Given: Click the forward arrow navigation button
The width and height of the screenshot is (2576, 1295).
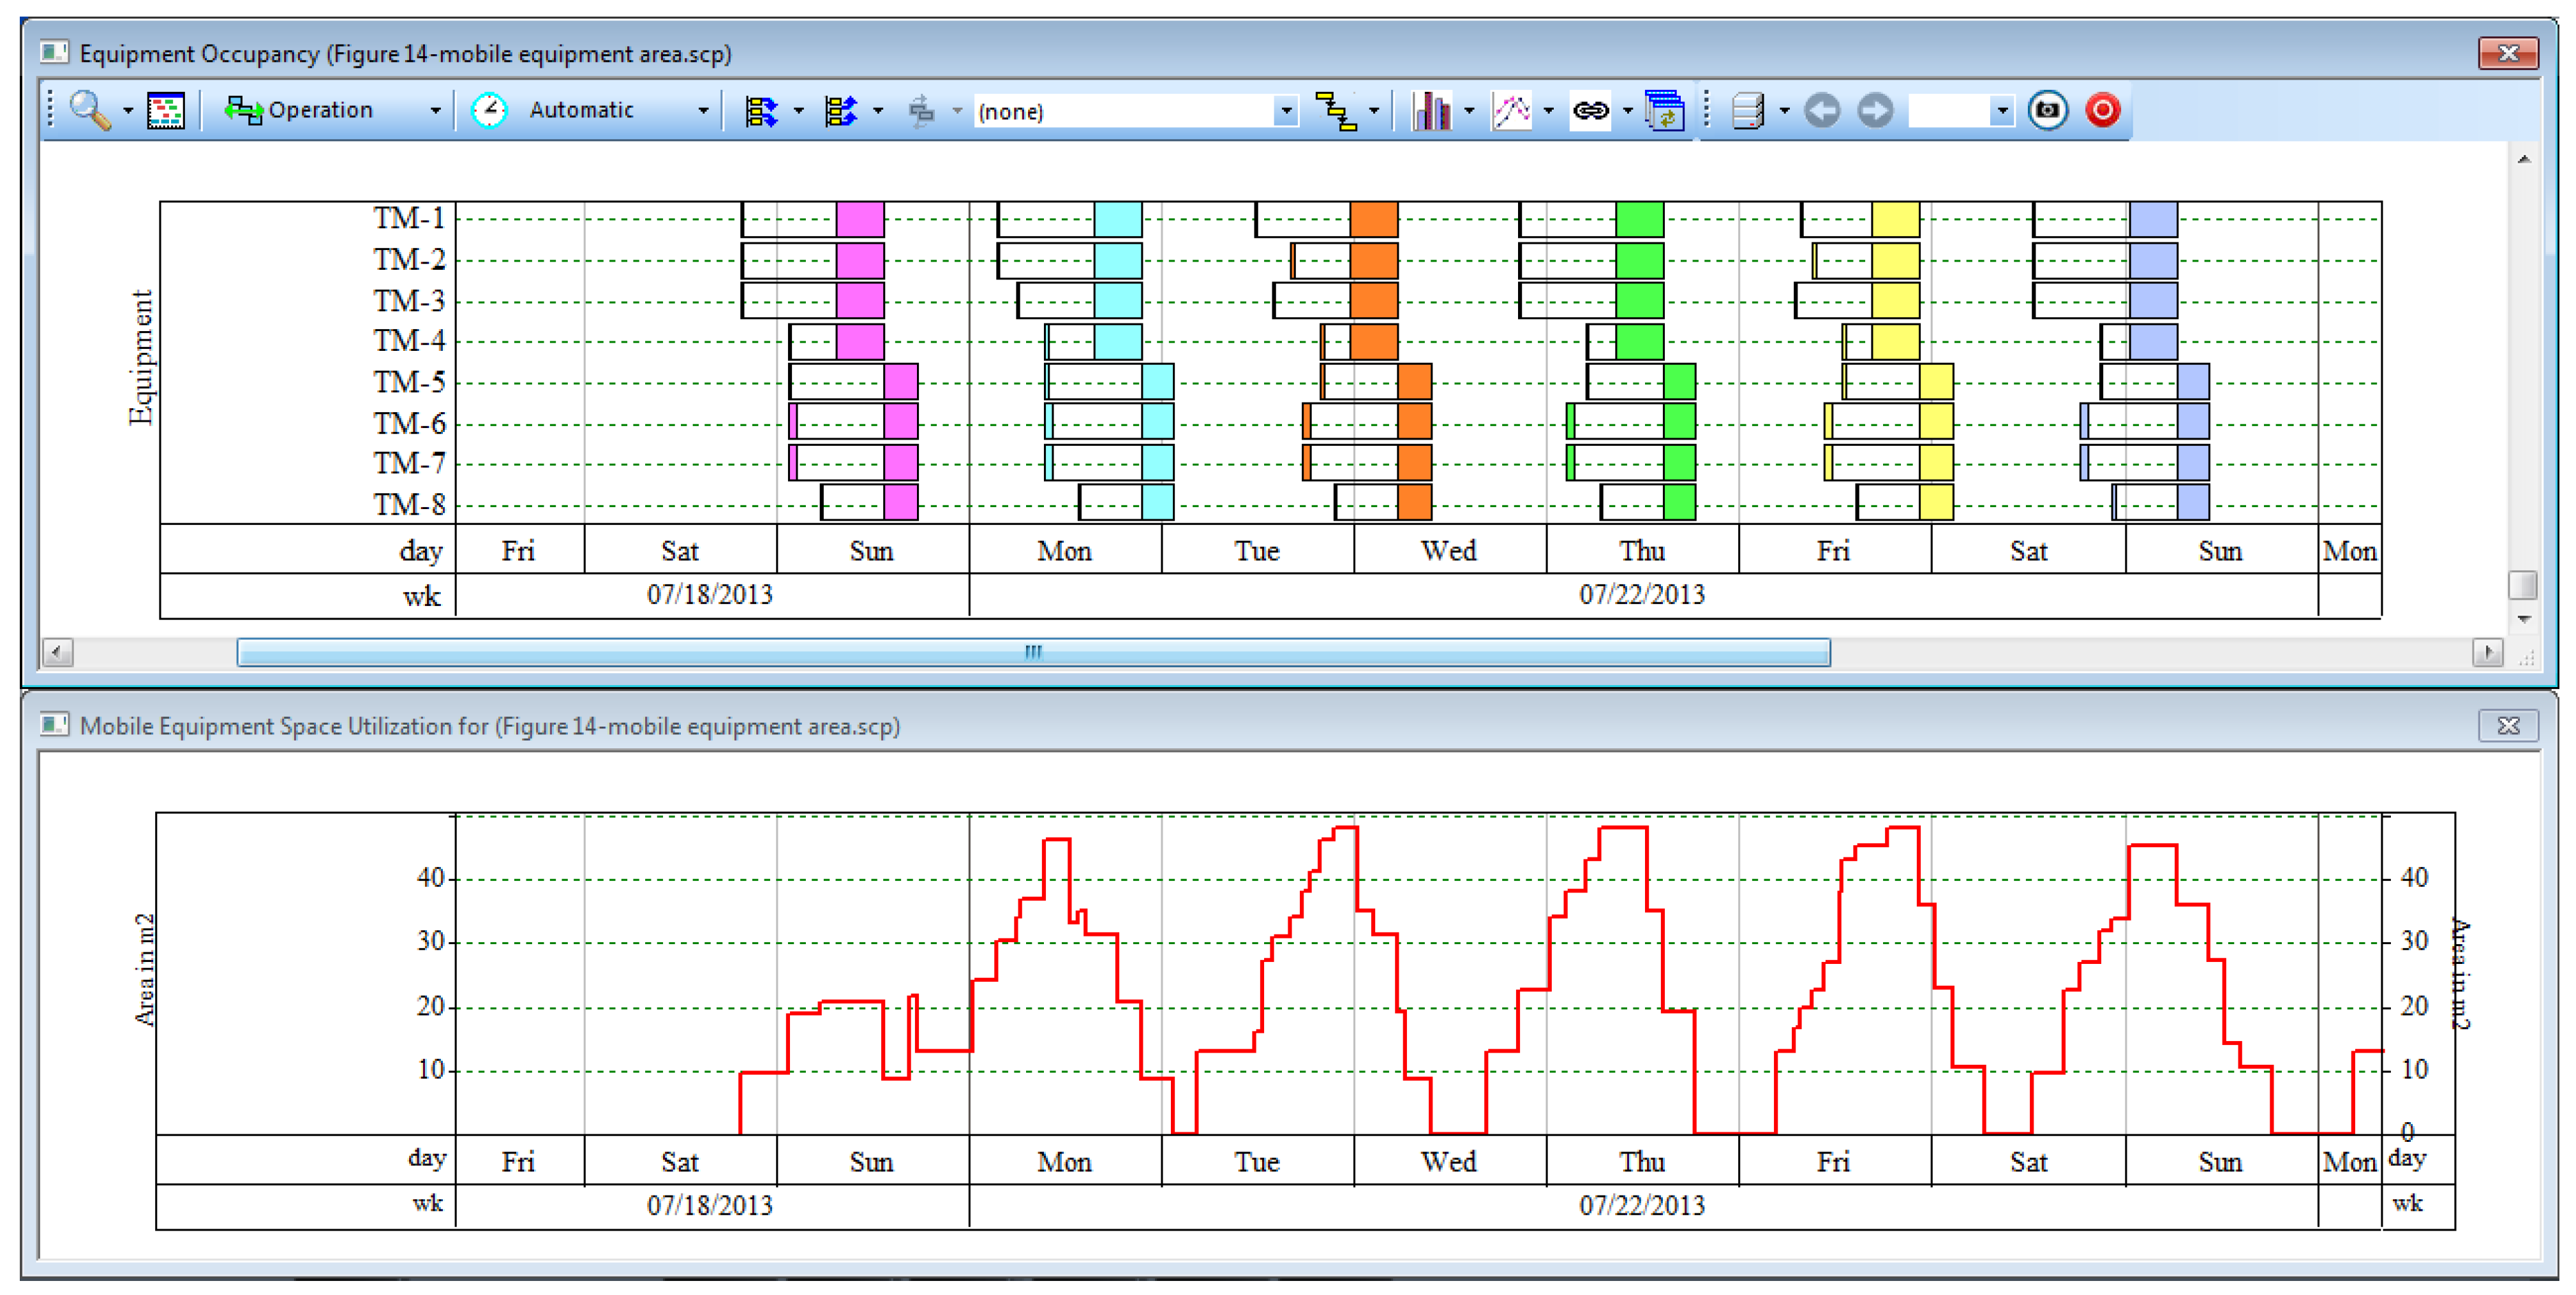Looking at the screenshot, I should pyautogui.click(x=1875, y=110).
